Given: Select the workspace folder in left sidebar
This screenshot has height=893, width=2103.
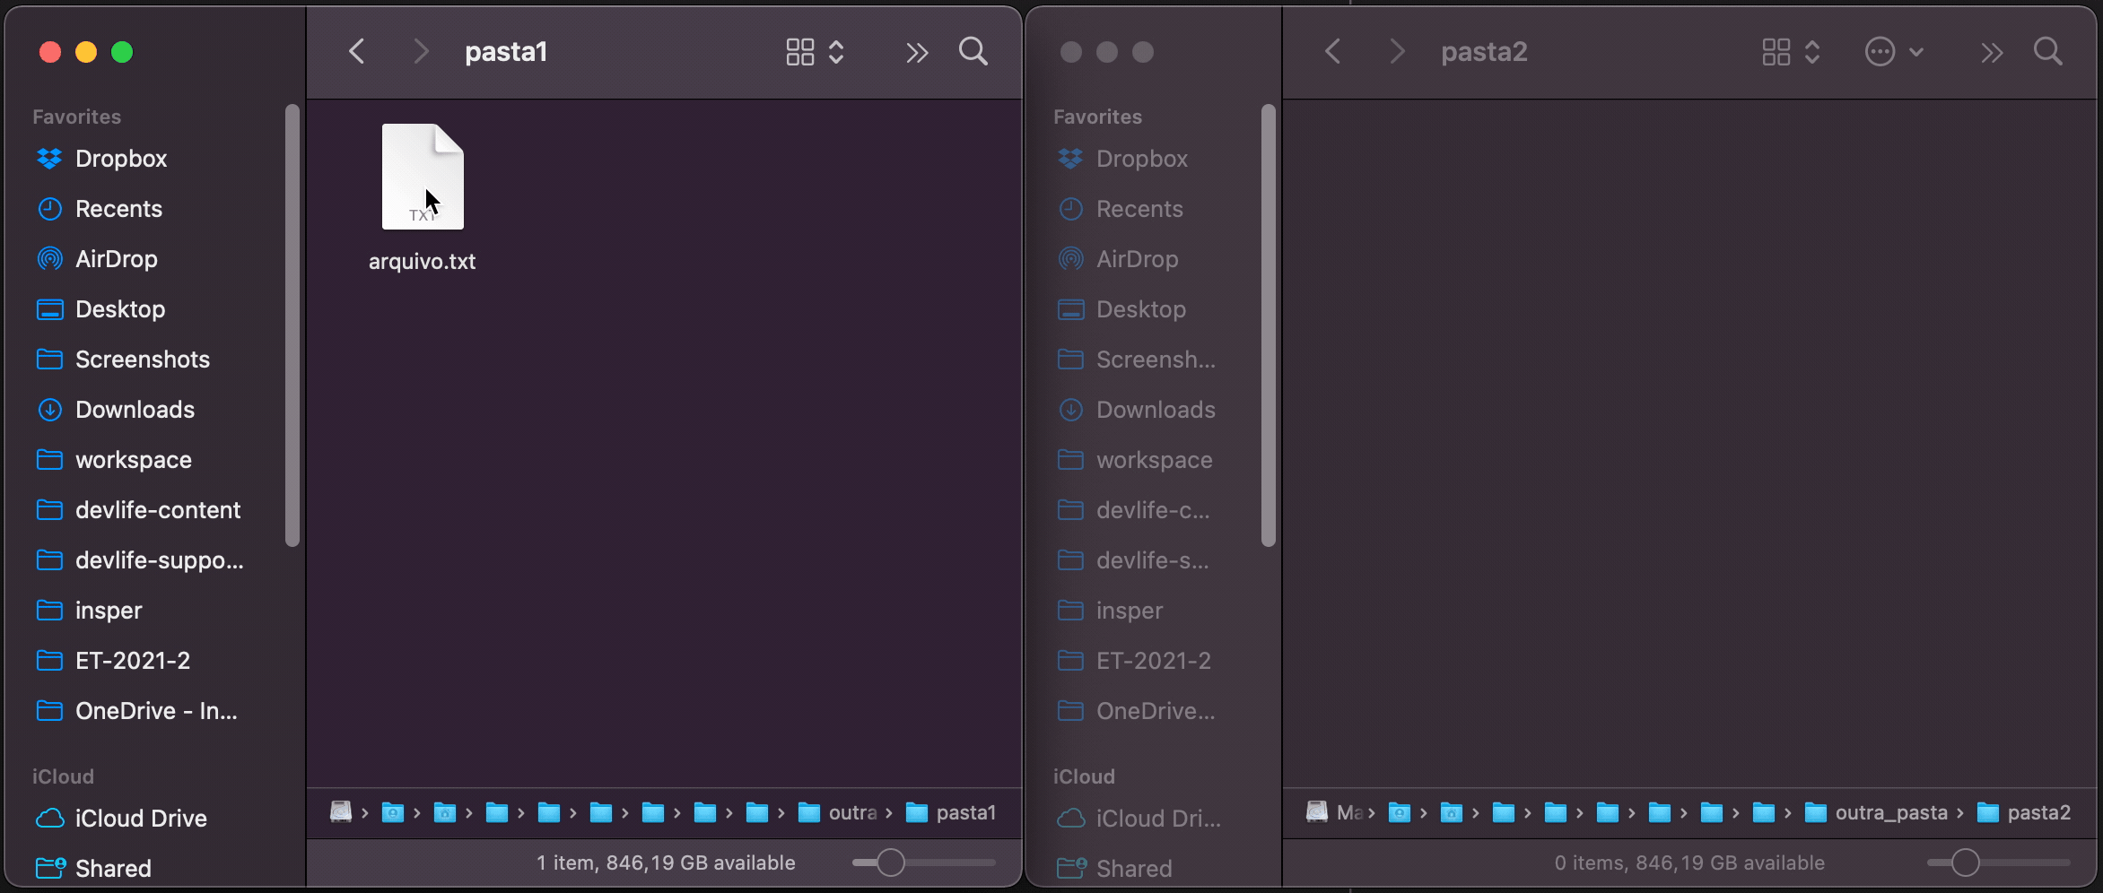Looking at the screenshot, I should click(x=133, y=460).
